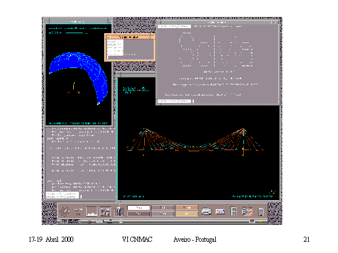
Task: Expand the subpanel arrow above the printer
Action: (x=207, y=205)
